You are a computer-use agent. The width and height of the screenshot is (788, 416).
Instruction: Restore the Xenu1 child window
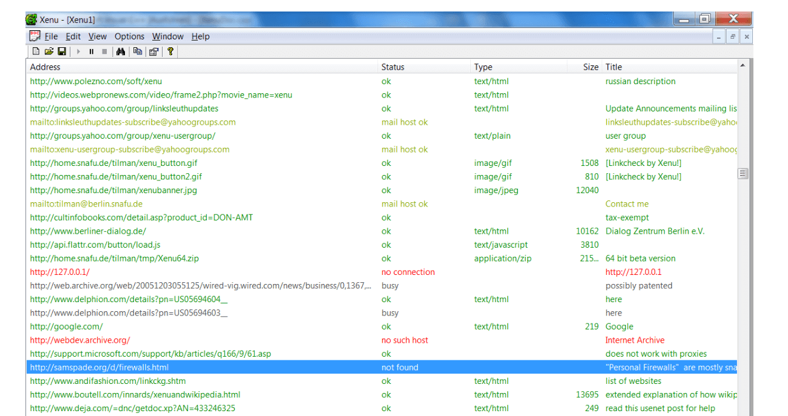coord(733,36)
